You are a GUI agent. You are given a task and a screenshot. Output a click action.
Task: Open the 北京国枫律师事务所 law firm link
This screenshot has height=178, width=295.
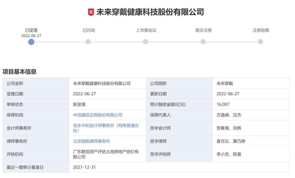coord(92,141)
